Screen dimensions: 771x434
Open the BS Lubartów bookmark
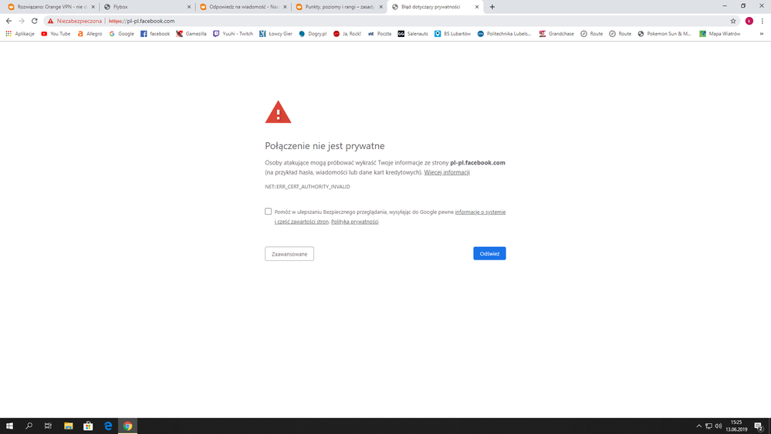point(453,34)
